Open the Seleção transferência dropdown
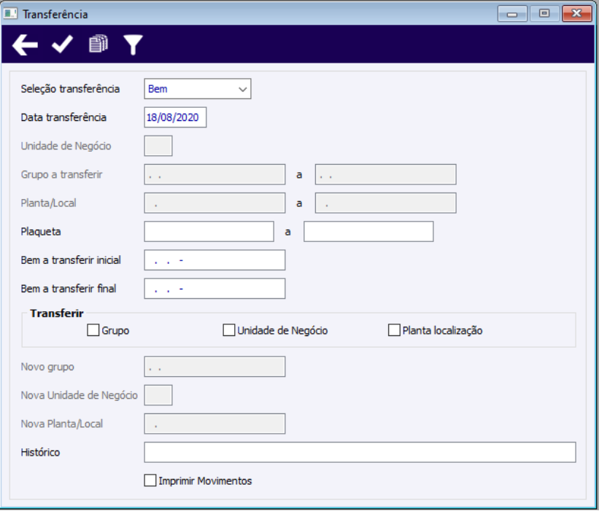Viewport: 599px width, 511px height. tap(198, 89)
